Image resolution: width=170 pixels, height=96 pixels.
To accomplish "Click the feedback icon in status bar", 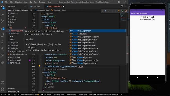I will [122, 95].
